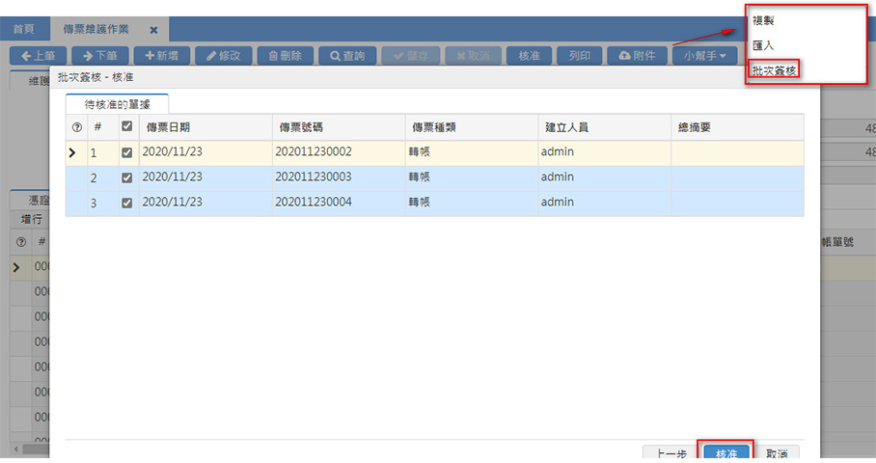Click the 上筆 previous record button
The width and height of the screenshot is (876, 463).
coord(38,56)
